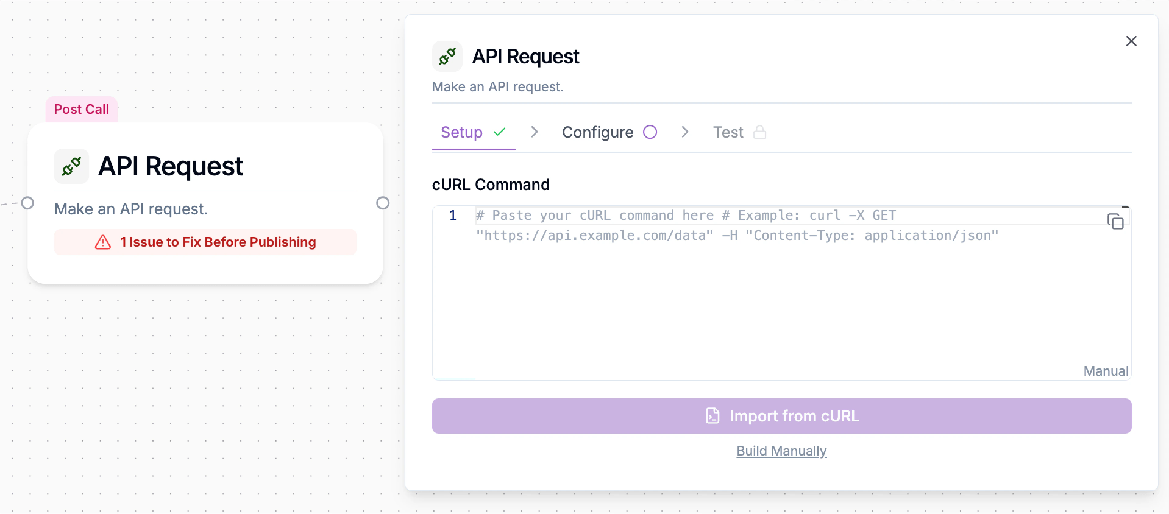Click the Post Call label on the node

tap(81, 109)
